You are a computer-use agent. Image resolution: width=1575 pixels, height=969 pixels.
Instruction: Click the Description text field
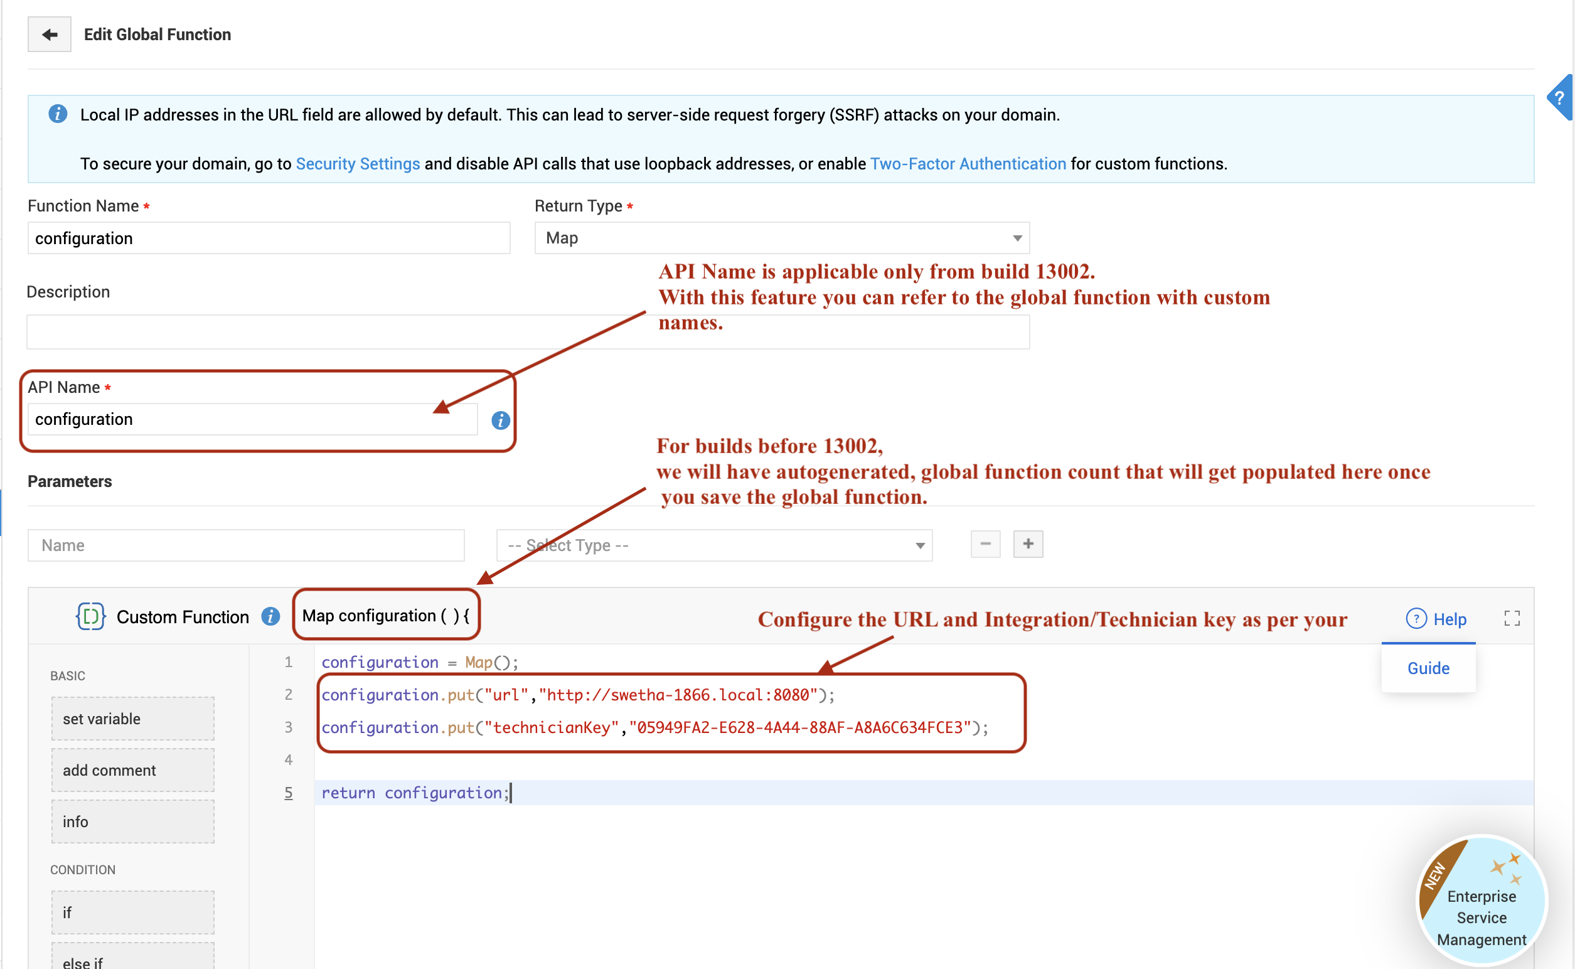[x=528, y=332]
